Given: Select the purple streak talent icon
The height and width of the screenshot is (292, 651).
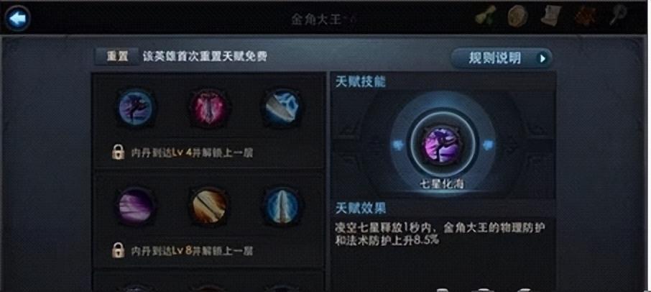Looking at the screenshot, I should click(x=137, y=206).
